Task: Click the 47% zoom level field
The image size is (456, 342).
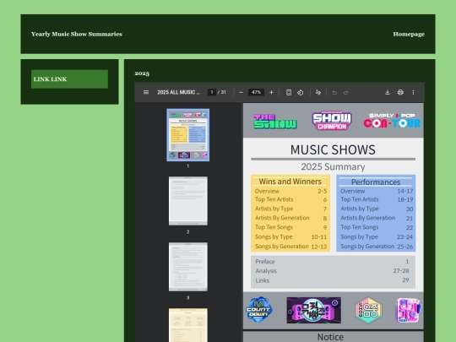Action: tap(256, 92)
